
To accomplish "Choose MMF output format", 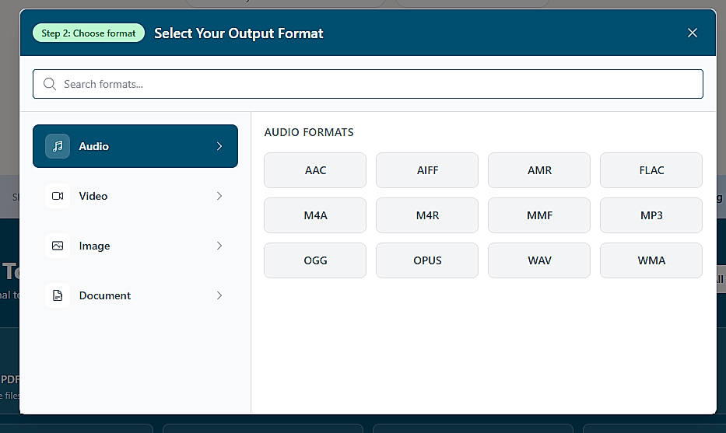I will tap(539, 215).
